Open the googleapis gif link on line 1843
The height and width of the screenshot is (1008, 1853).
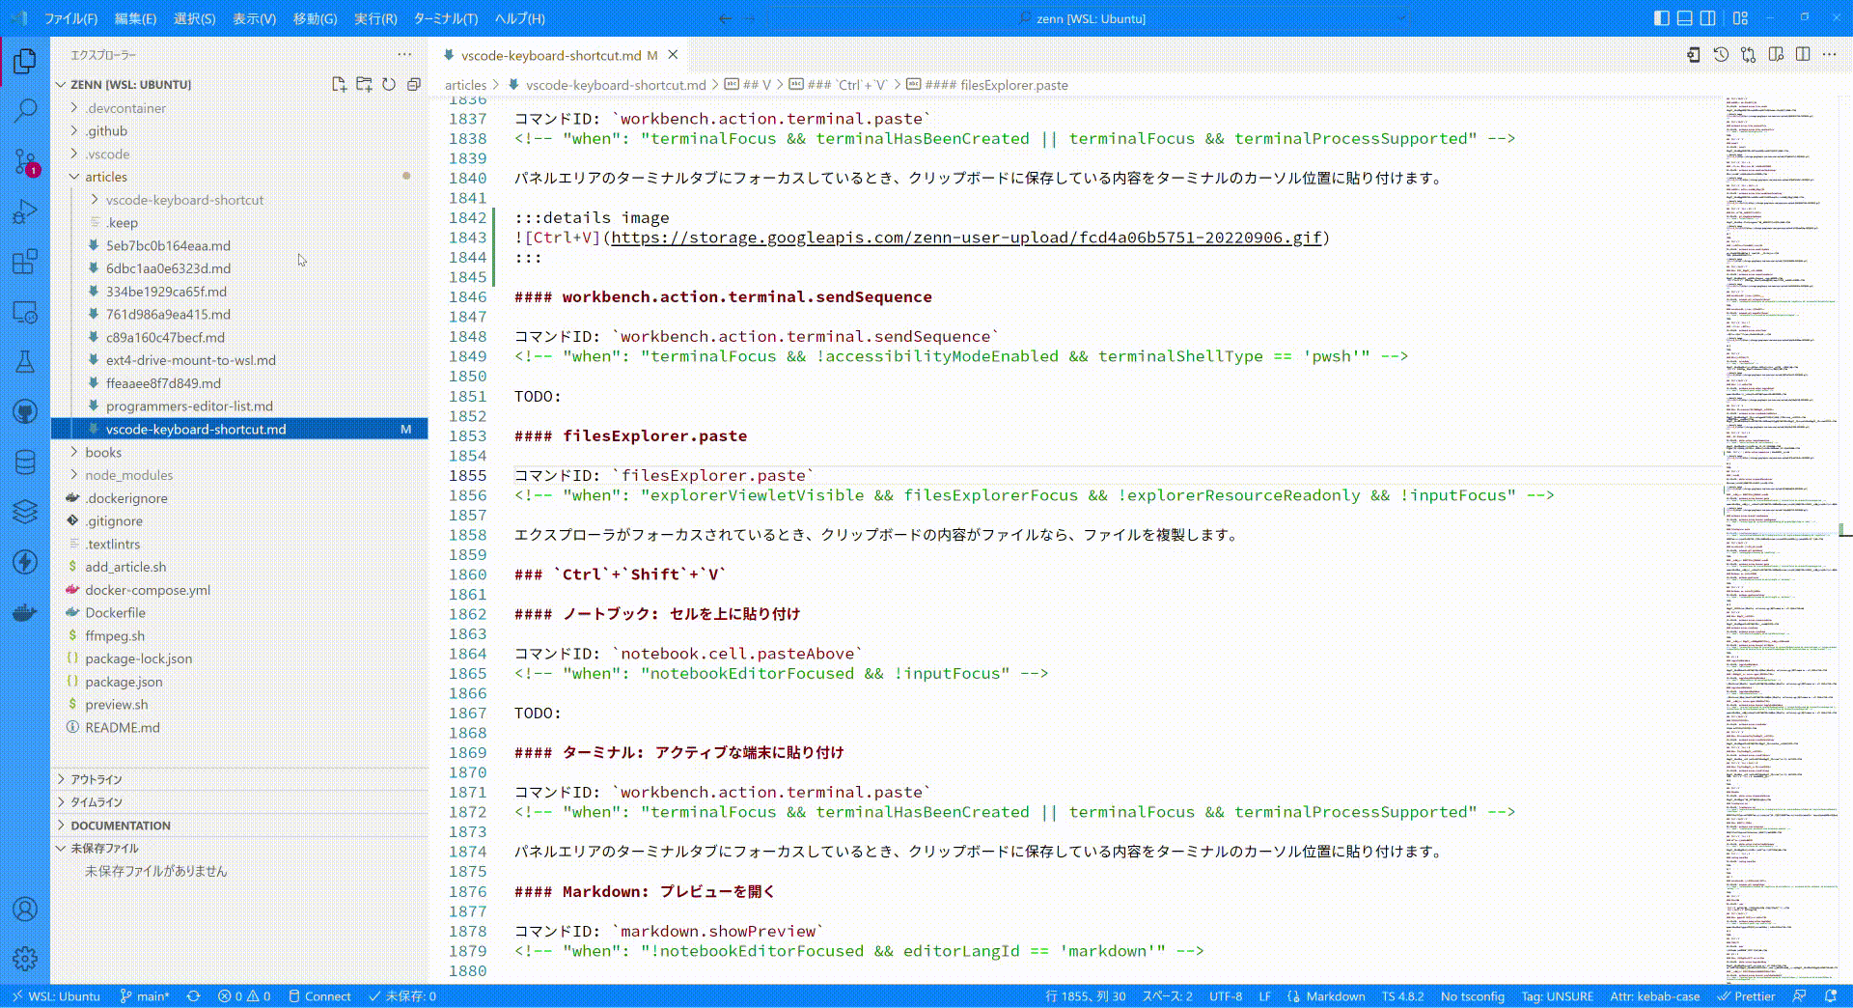(965, 238)
